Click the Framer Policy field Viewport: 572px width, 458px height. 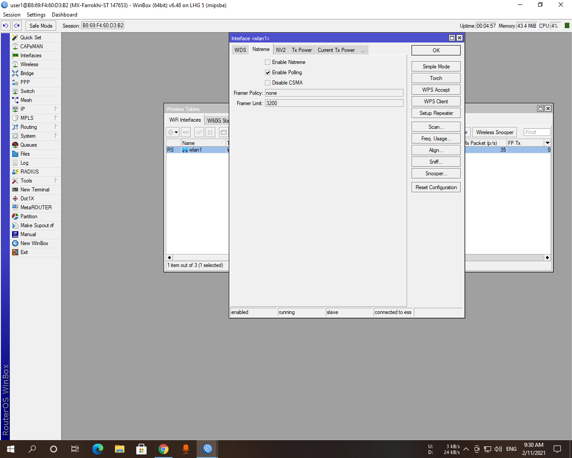[x=334, y=93]
